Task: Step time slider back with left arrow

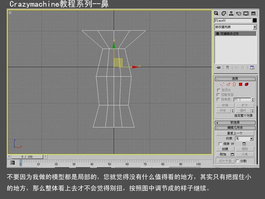Action: pos(9,157)
